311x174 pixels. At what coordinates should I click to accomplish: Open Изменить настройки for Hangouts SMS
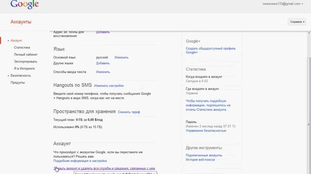tap(109, 86)
